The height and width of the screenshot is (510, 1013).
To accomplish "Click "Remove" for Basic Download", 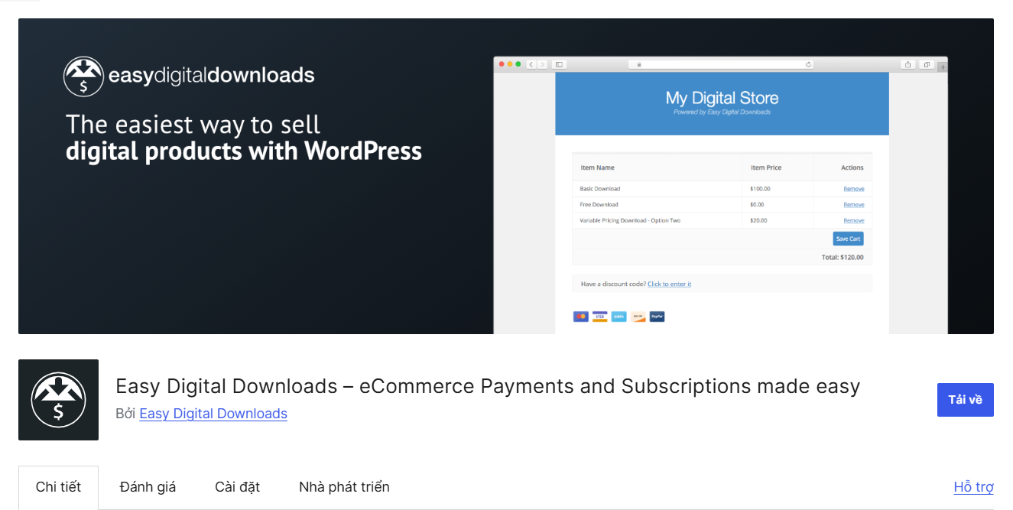I will click(x=854, y=189).
